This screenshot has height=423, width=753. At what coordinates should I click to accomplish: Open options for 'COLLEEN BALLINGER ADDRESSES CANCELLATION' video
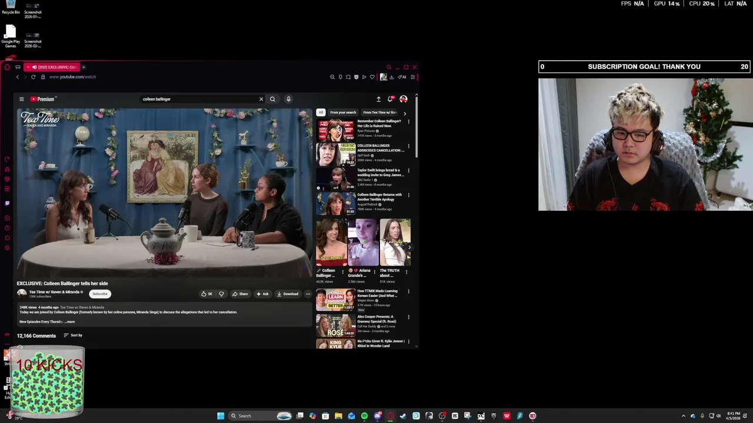point(408,146)
